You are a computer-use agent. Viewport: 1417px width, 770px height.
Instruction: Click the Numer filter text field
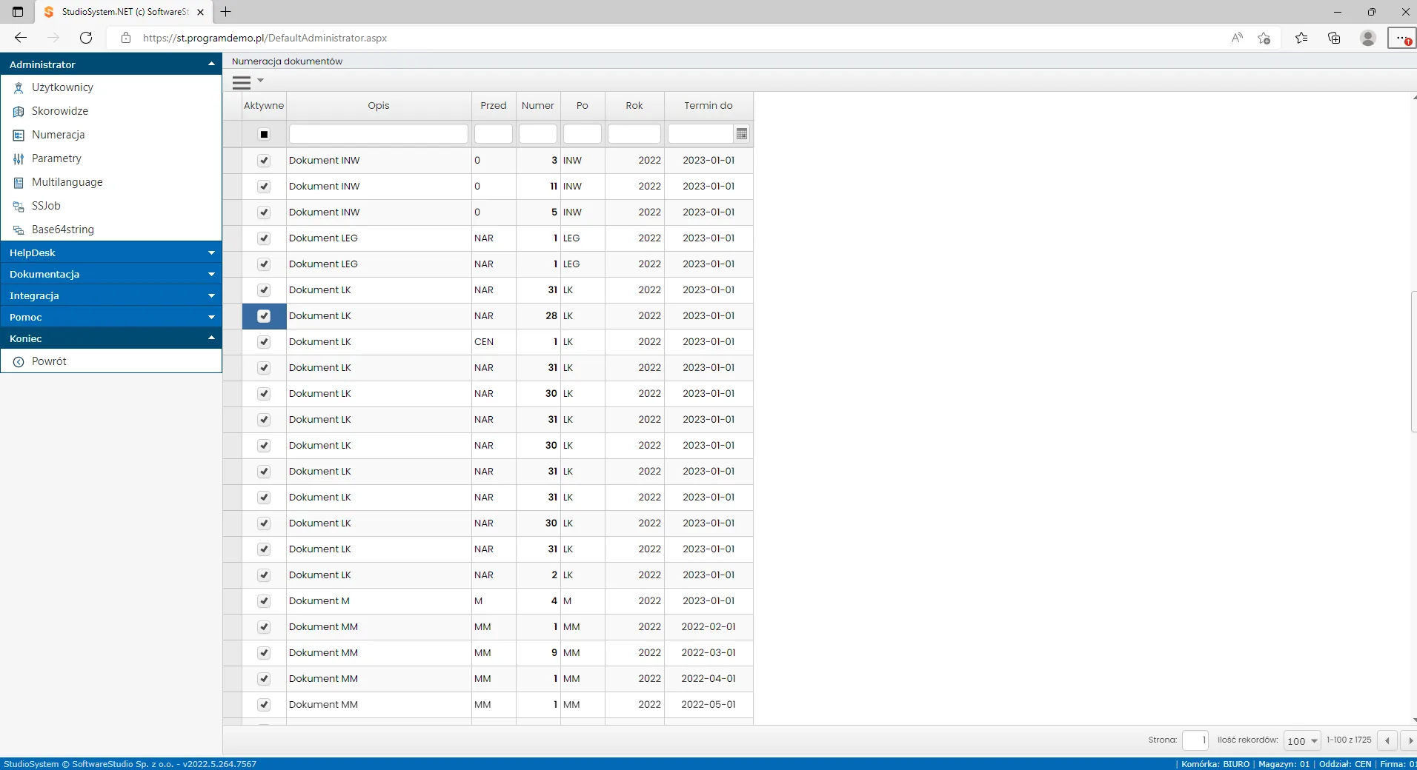tap(538, 134)
